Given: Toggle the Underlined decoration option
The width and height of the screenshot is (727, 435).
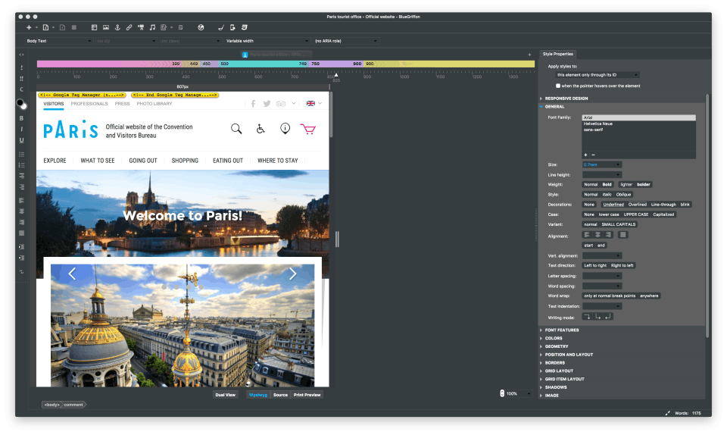Looking at the screenshot, I should coord(613,204).
